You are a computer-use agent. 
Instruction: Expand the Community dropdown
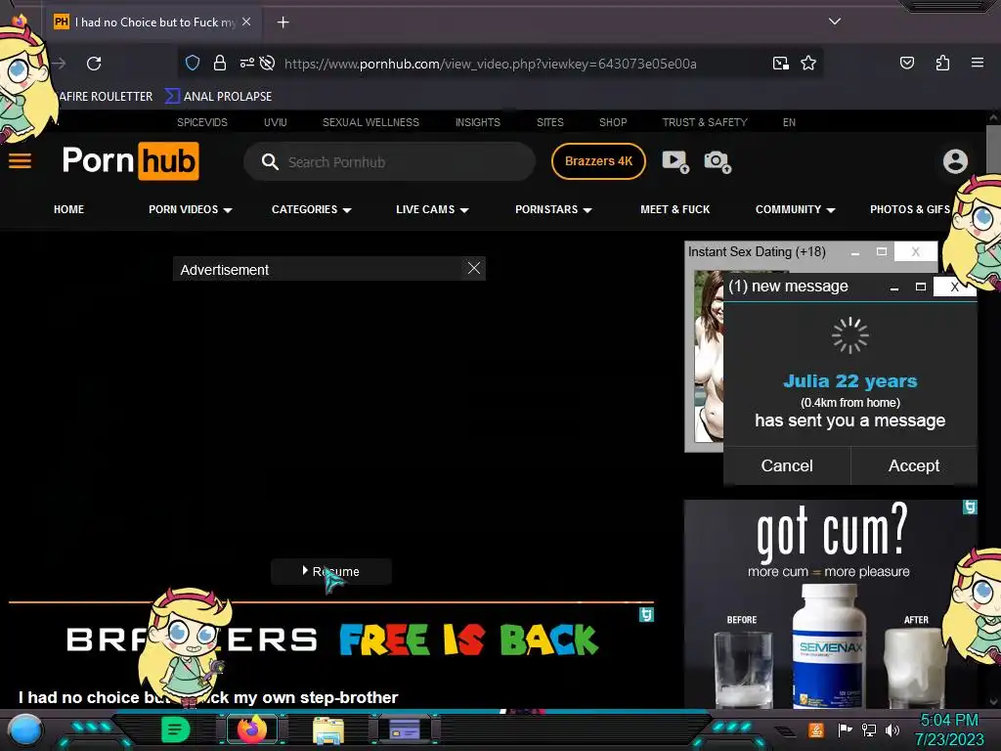click(x=796, y=209)
